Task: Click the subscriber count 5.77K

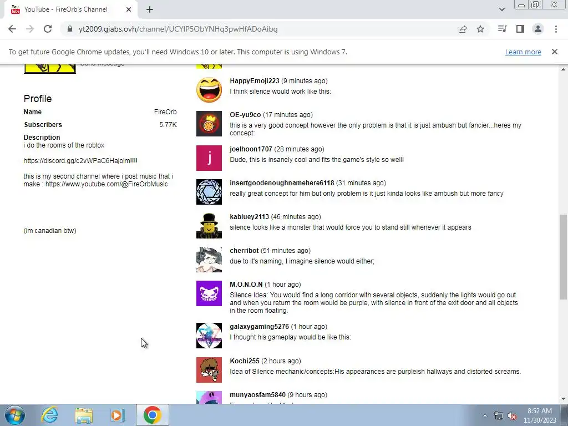Action: point(168,125)
